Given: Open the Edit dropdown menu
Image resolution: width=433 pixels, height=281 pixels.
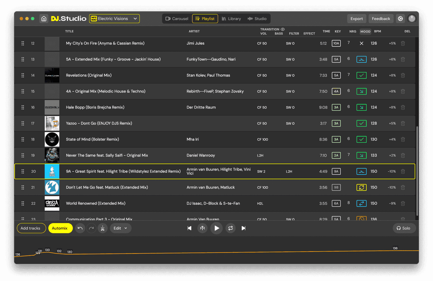Looking at the screenshot, I should (x=120, y=228).
